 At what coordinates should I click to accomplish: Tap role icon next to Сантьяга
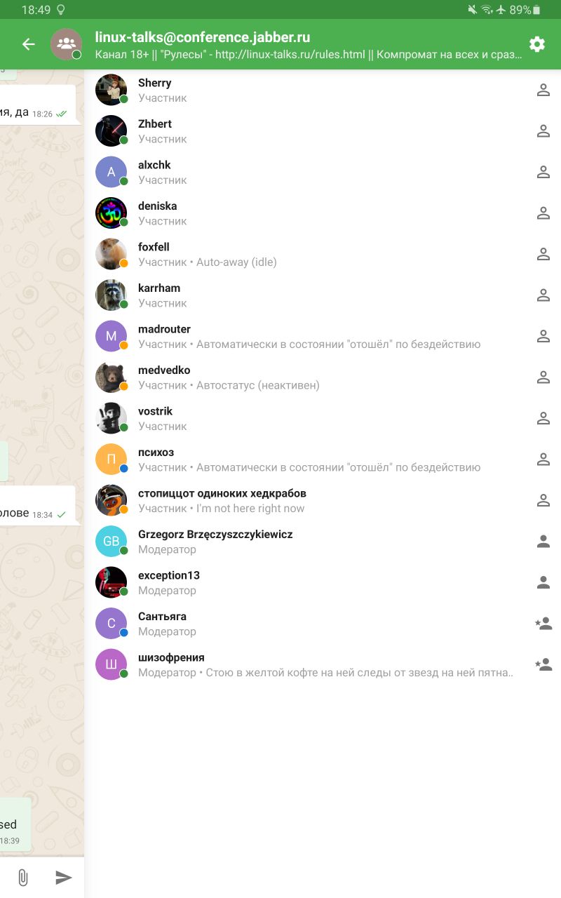point(543,623)
